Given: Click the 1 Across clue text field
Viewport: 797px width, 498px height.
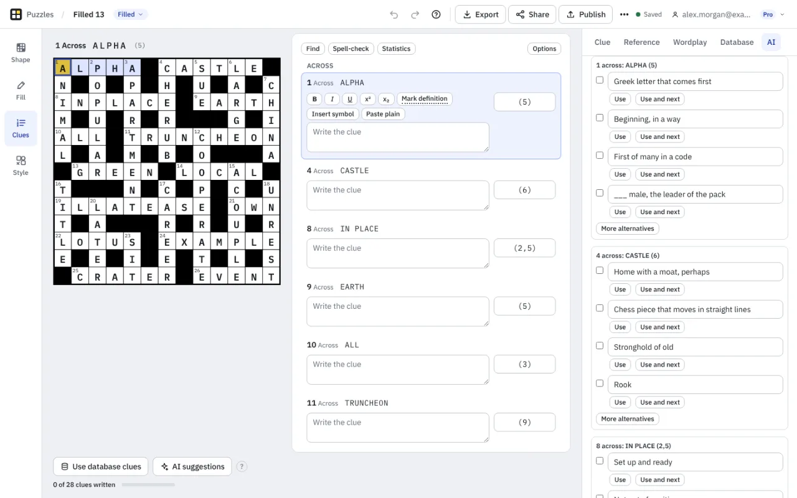Looking at the screenshot, I should pos(397,137).
